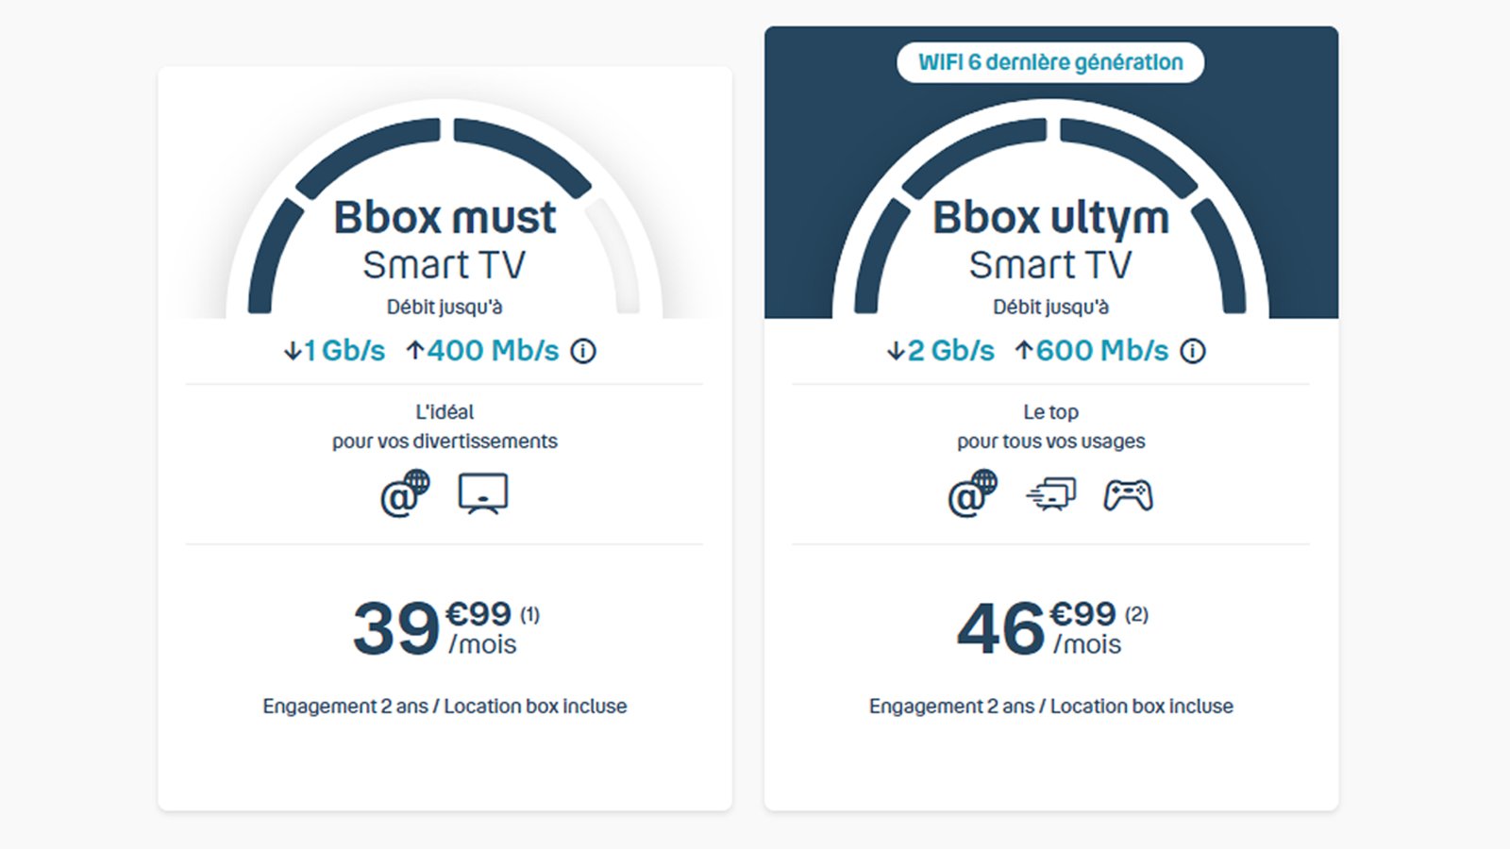Click internet @ icon on Bbox must
The image size is (1510, 849).
(x=404, y=494)
